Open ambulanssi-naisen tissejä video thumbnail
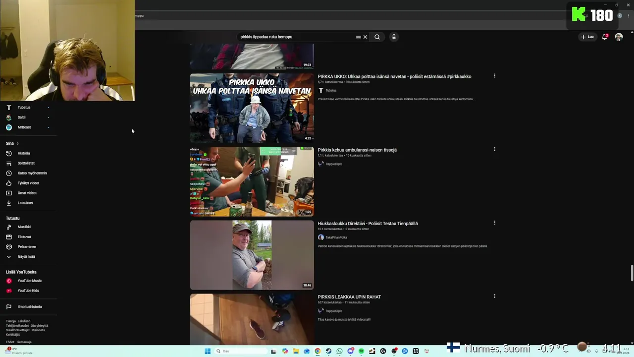Viewport: 634px width, 357px height. tap(252, 181)
